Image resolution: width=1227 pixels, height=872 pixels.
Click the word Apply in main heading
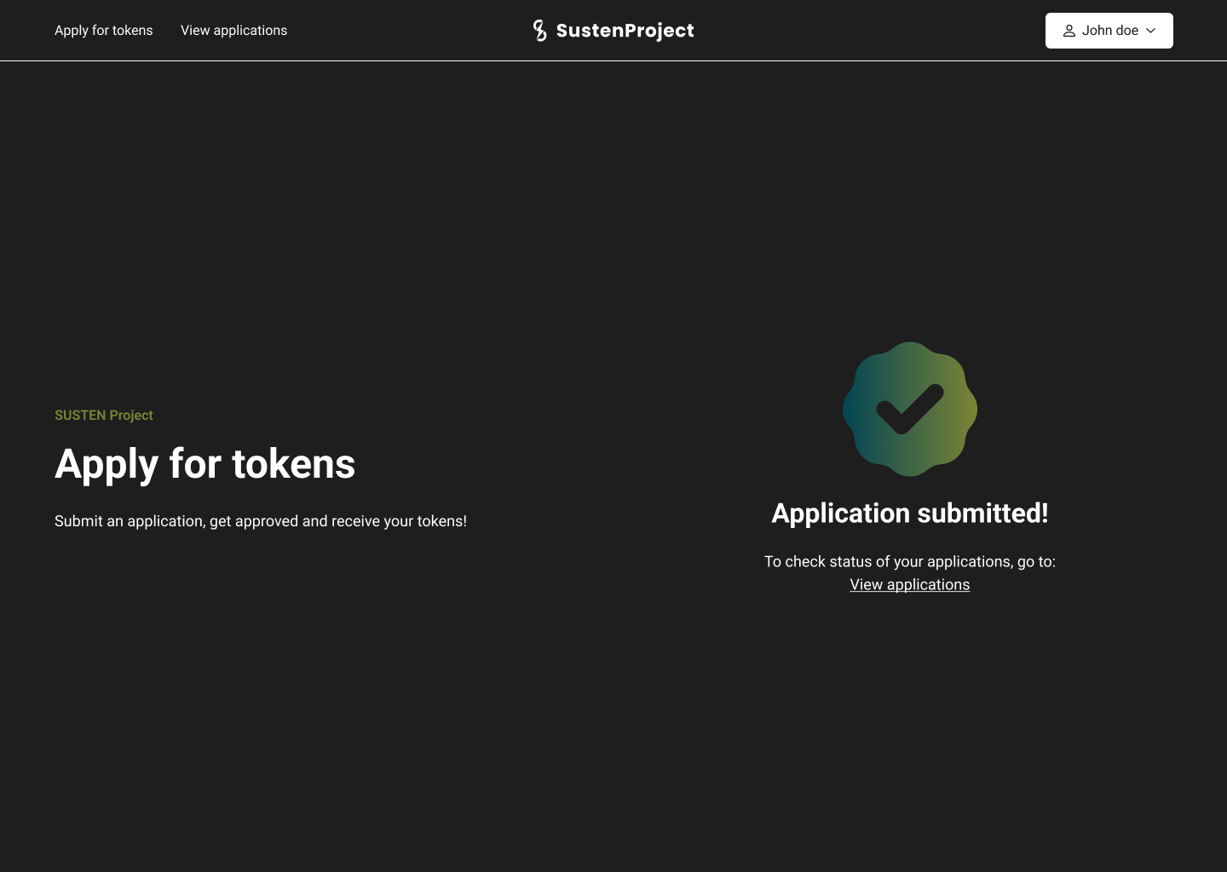(x=107, y=466)
